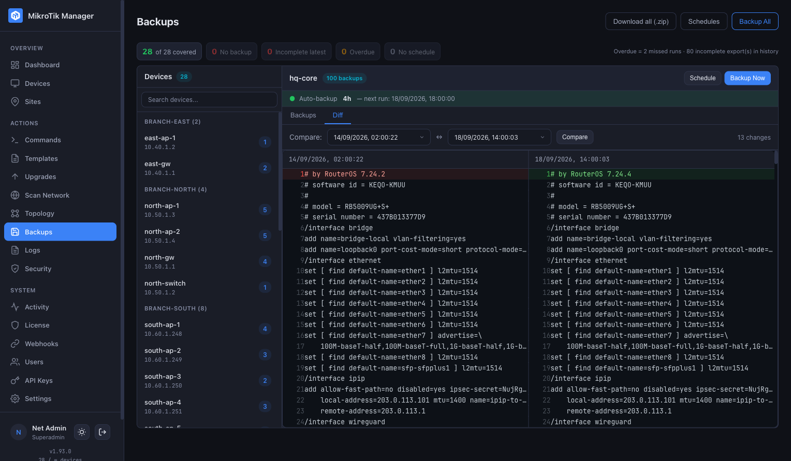The height and width of the screenshot is (461, 791).
Task: Open right compare date dropdown 18/09/2026
Action: coord(500,137)
